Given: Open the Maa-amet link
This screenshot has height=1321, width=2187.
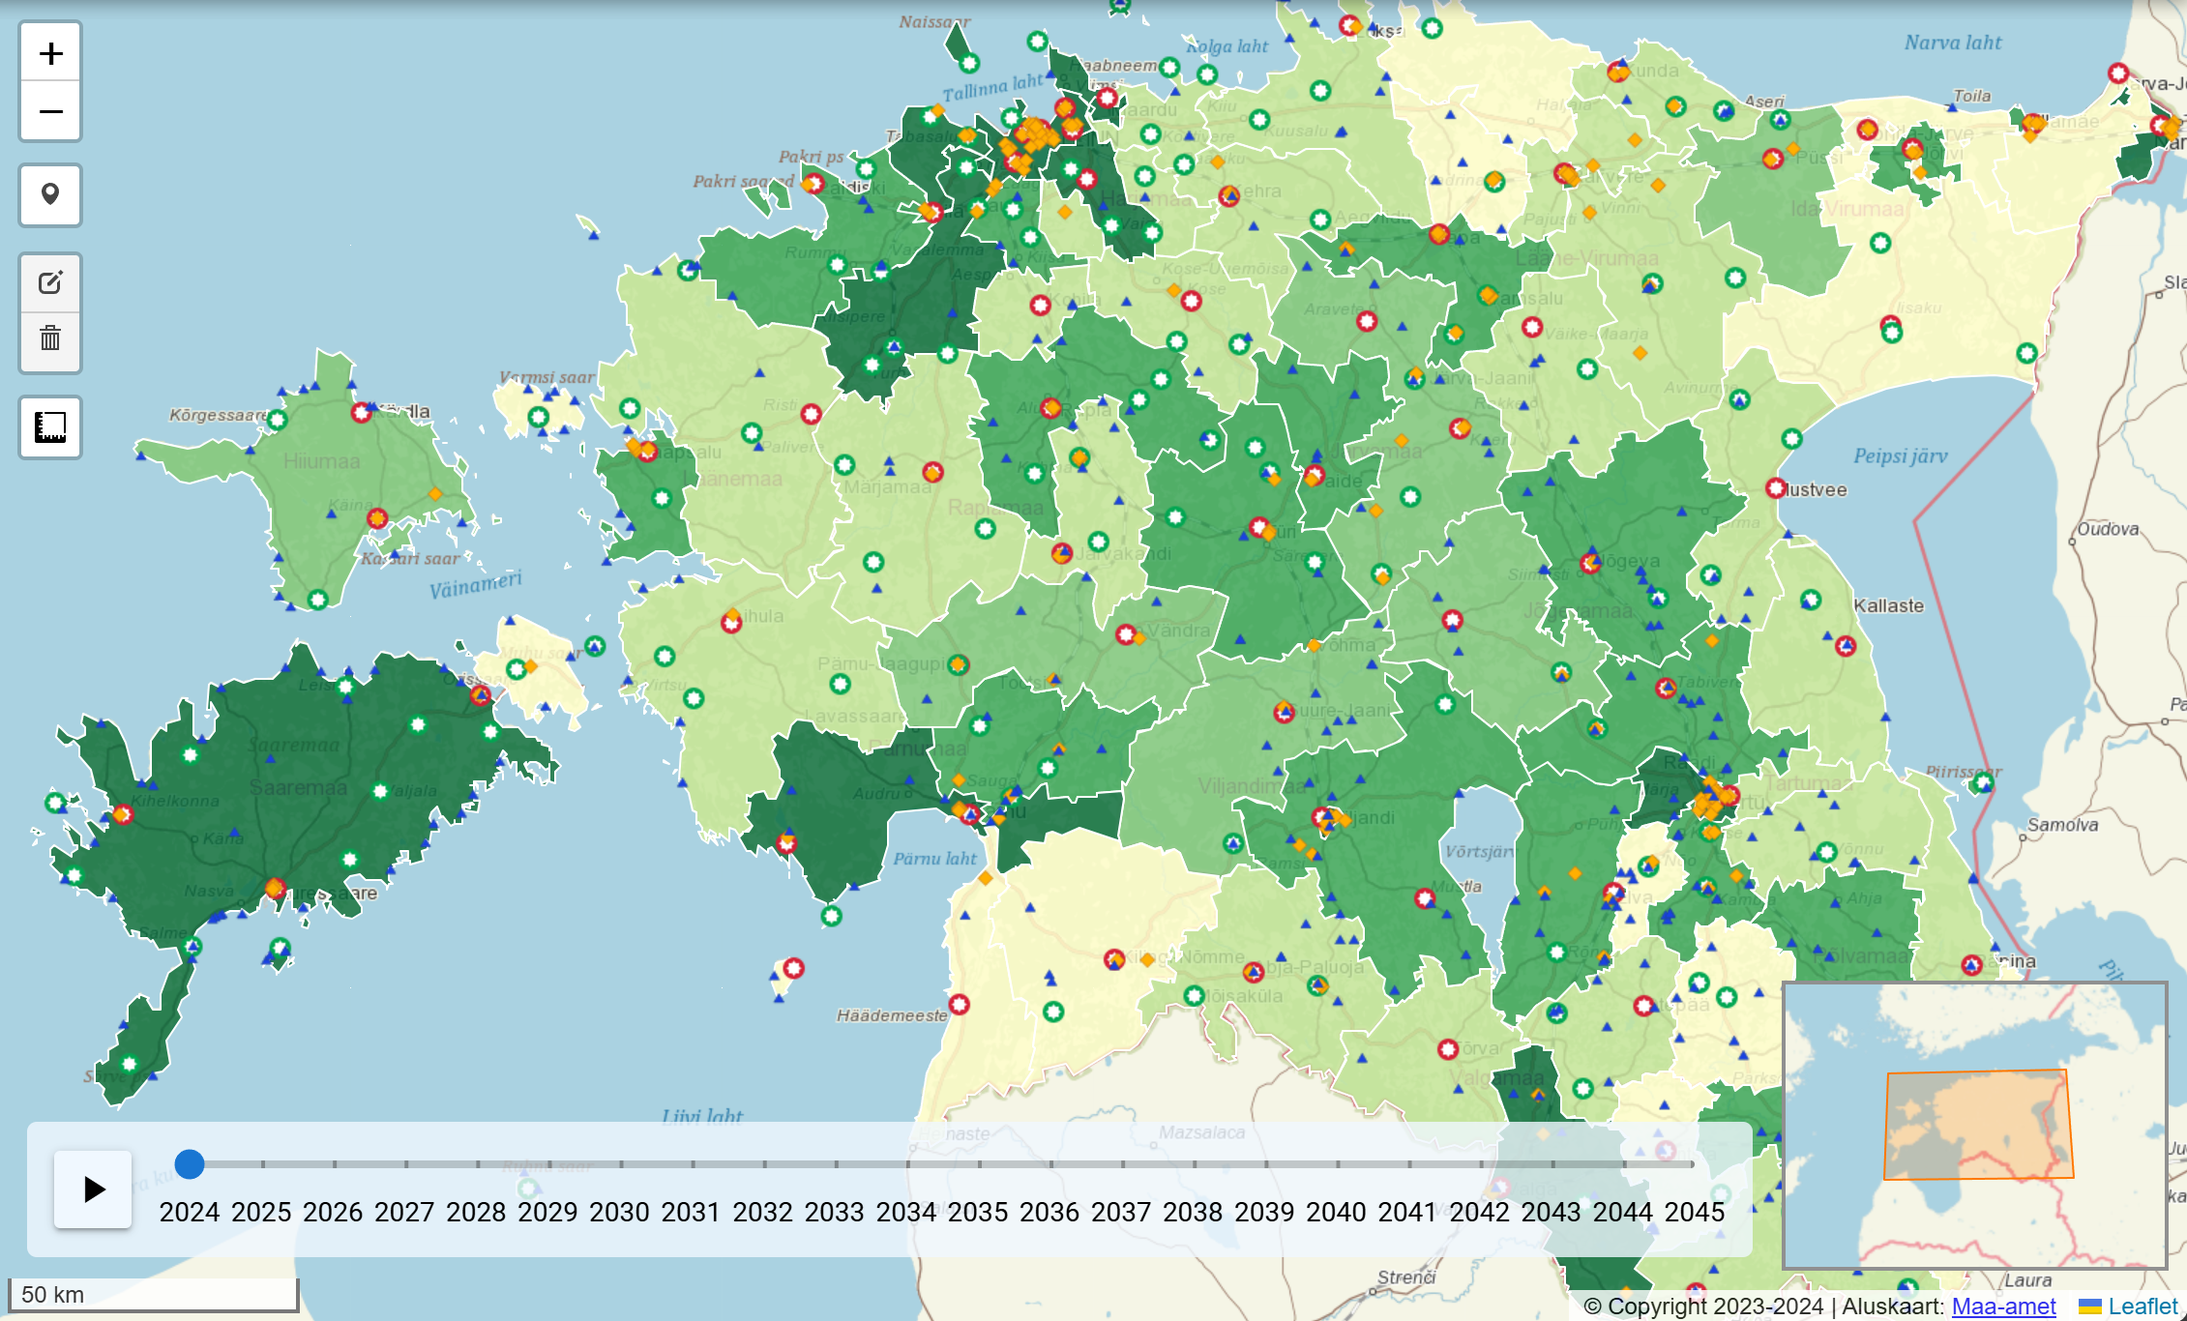Looking at the screenshot, I should pos(2003,1306).
